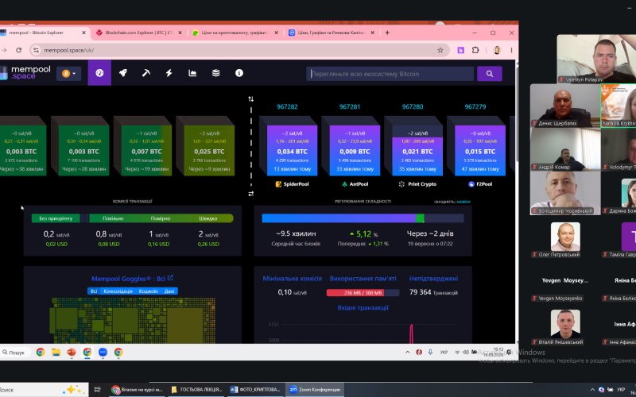This screenshot has height=397, width=636.
Task: Open the SpiderPool mining pool link
Action: click(x=292, y=184)
